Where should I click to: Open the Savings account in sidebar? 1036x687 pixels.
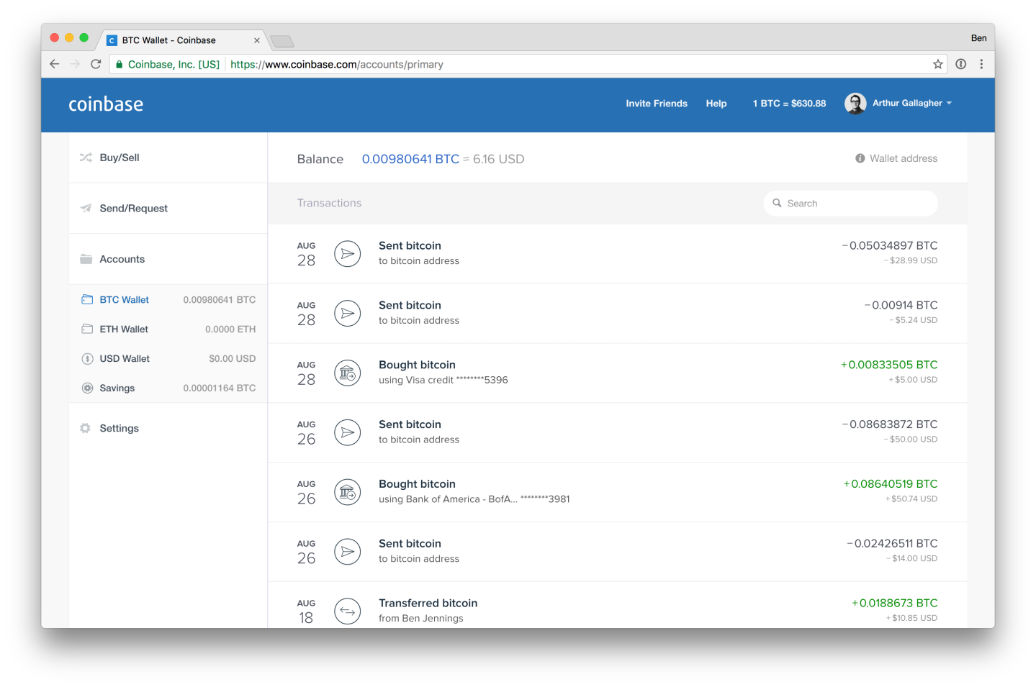pyautogui.click(x=117, y=388)
